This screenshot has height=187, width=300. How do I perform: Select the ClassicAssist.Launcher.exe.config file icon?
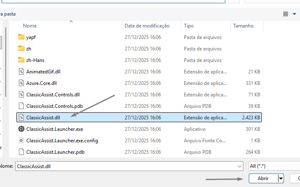coord(22,140)
